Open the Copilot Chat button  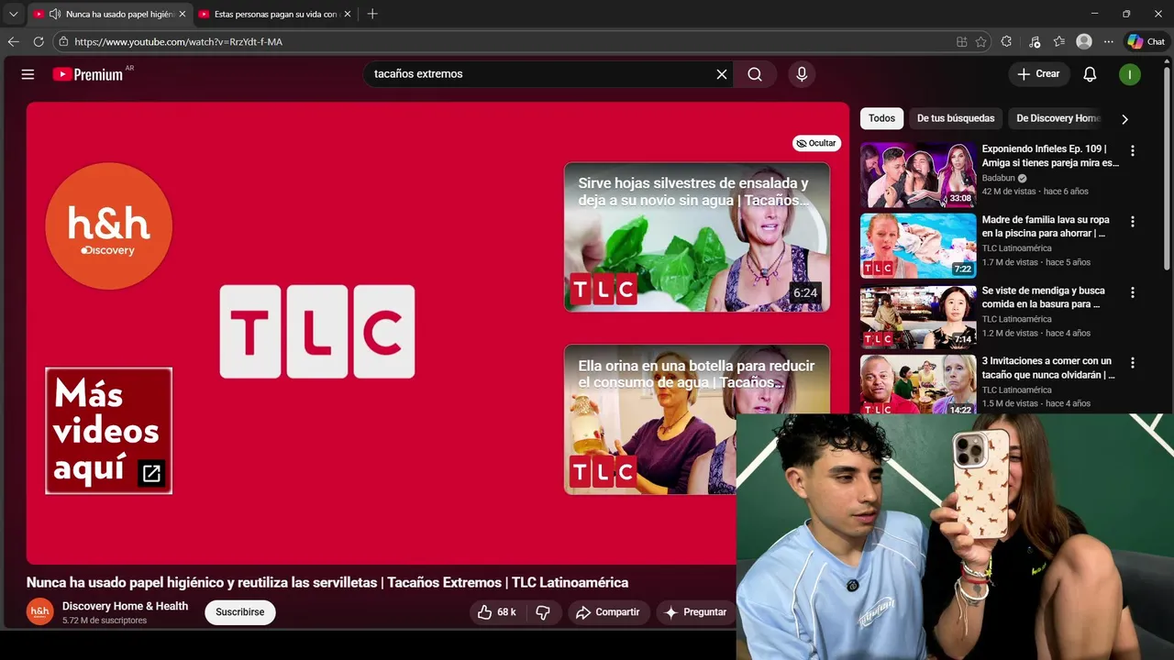(1146, 41)
